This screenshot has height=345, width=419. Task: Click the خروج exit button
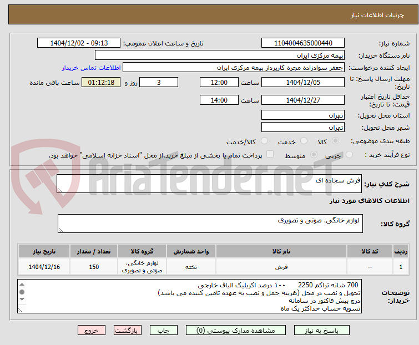click(x=92, y=331)
